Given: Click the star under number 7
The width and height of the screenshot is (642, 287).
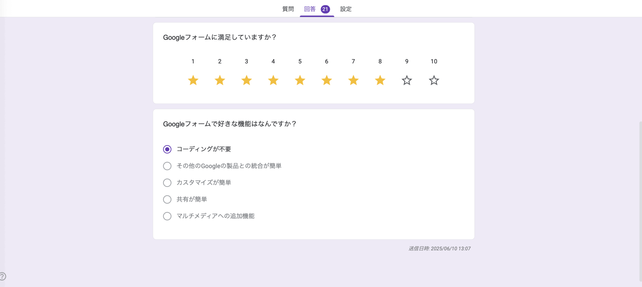Looking at the screenshot, I should [x=353, y=80].
